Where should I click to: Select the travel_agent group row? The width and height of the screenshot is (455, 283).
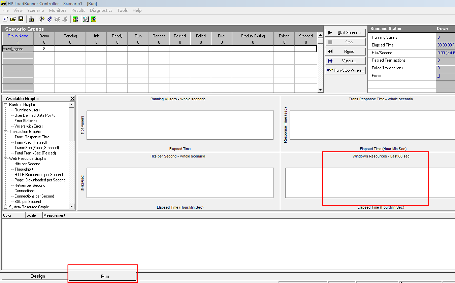coord(160,49)
